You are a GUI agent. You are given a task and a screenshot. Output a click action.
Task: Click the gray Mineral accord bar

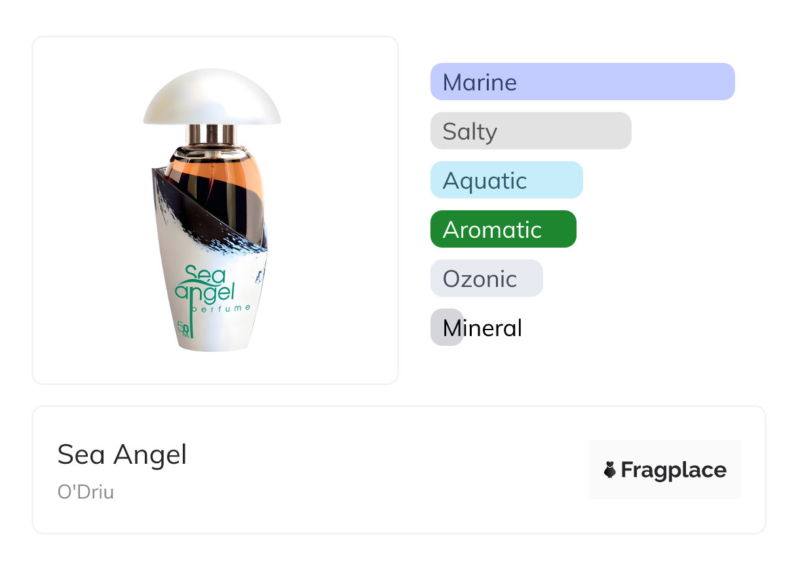(447, 328)
